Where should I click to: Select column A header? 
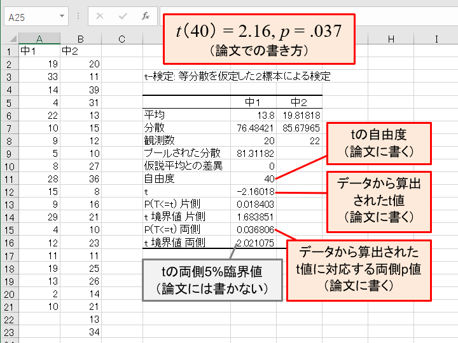39,39
